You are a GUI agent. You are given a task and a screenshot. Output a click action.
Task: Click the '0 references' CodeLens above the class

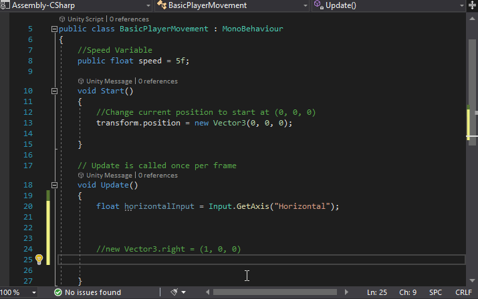tap(129, 19)
